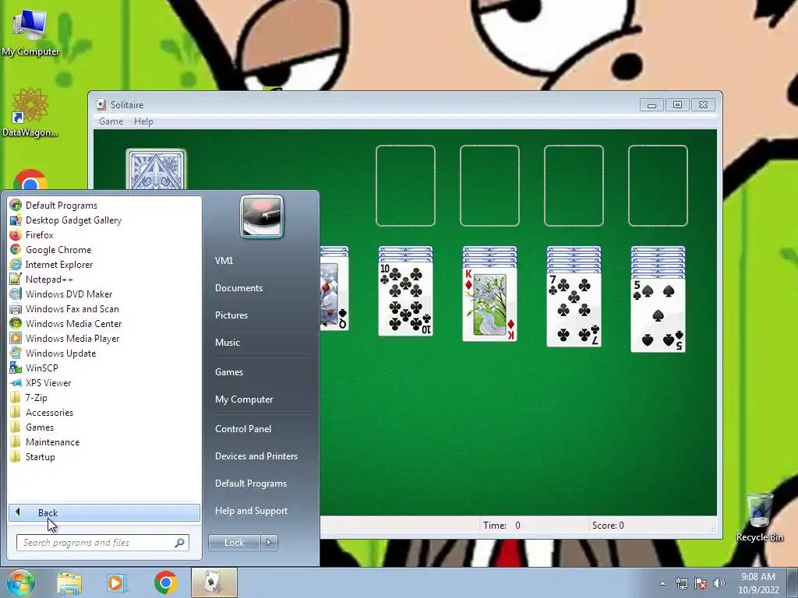Open the Pictures library
Image resolution: width=798 pixels, height=598 pixels.
point(262,315)
